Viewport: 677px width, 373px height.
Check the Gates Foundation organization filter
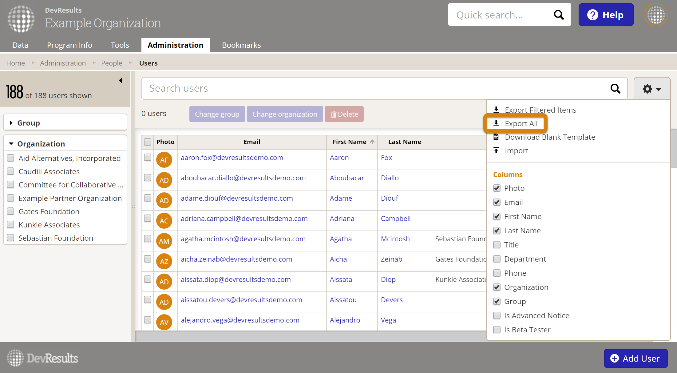(x=11, y=211)
